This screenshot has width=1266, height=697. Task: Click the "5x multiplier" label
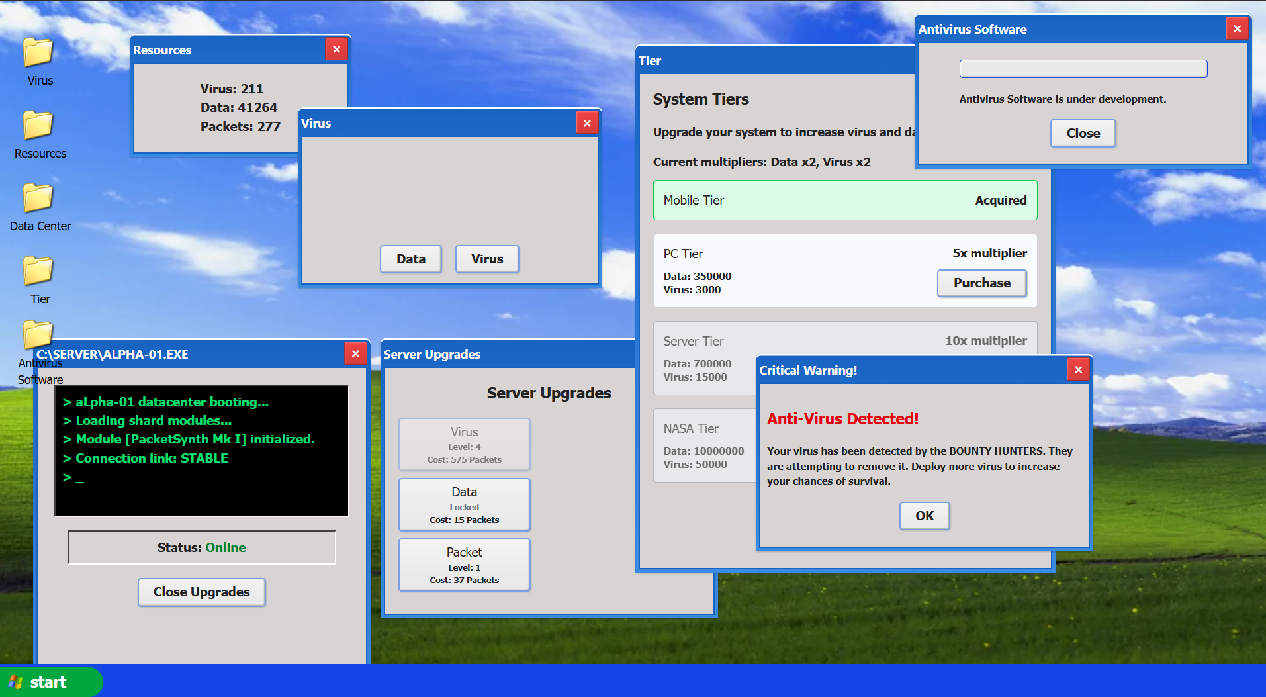(x=989, y=254)
